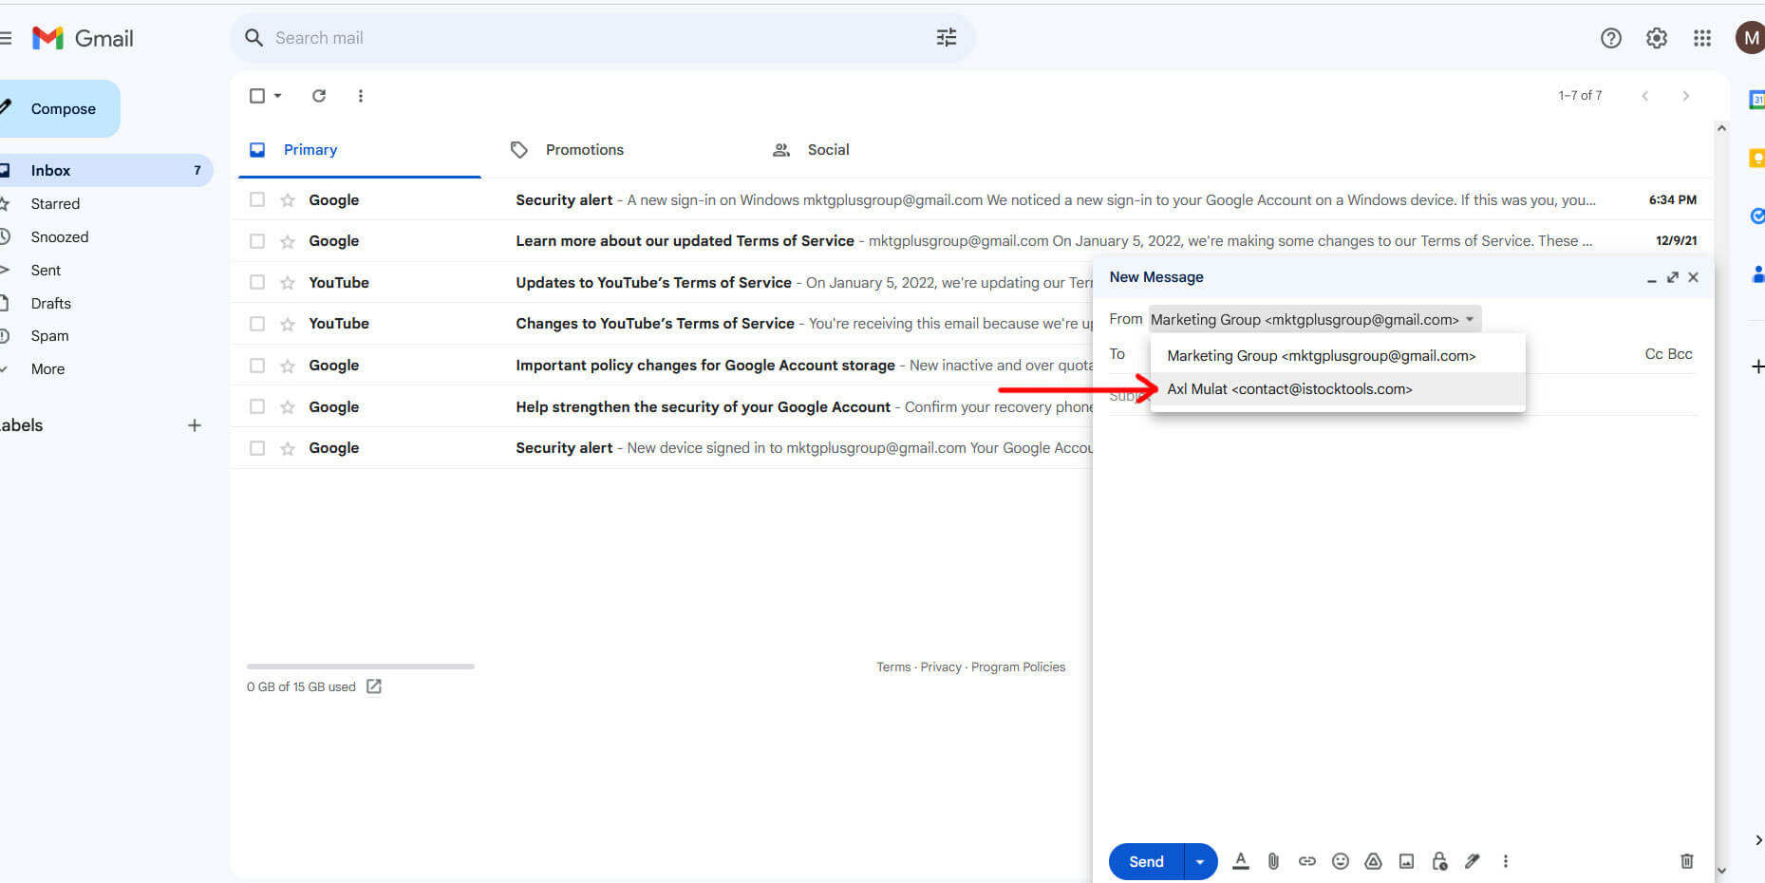Tick the select-all checkbox
Screen dimensions: 1765x883
pyautogui.click(x=256, y=96)
